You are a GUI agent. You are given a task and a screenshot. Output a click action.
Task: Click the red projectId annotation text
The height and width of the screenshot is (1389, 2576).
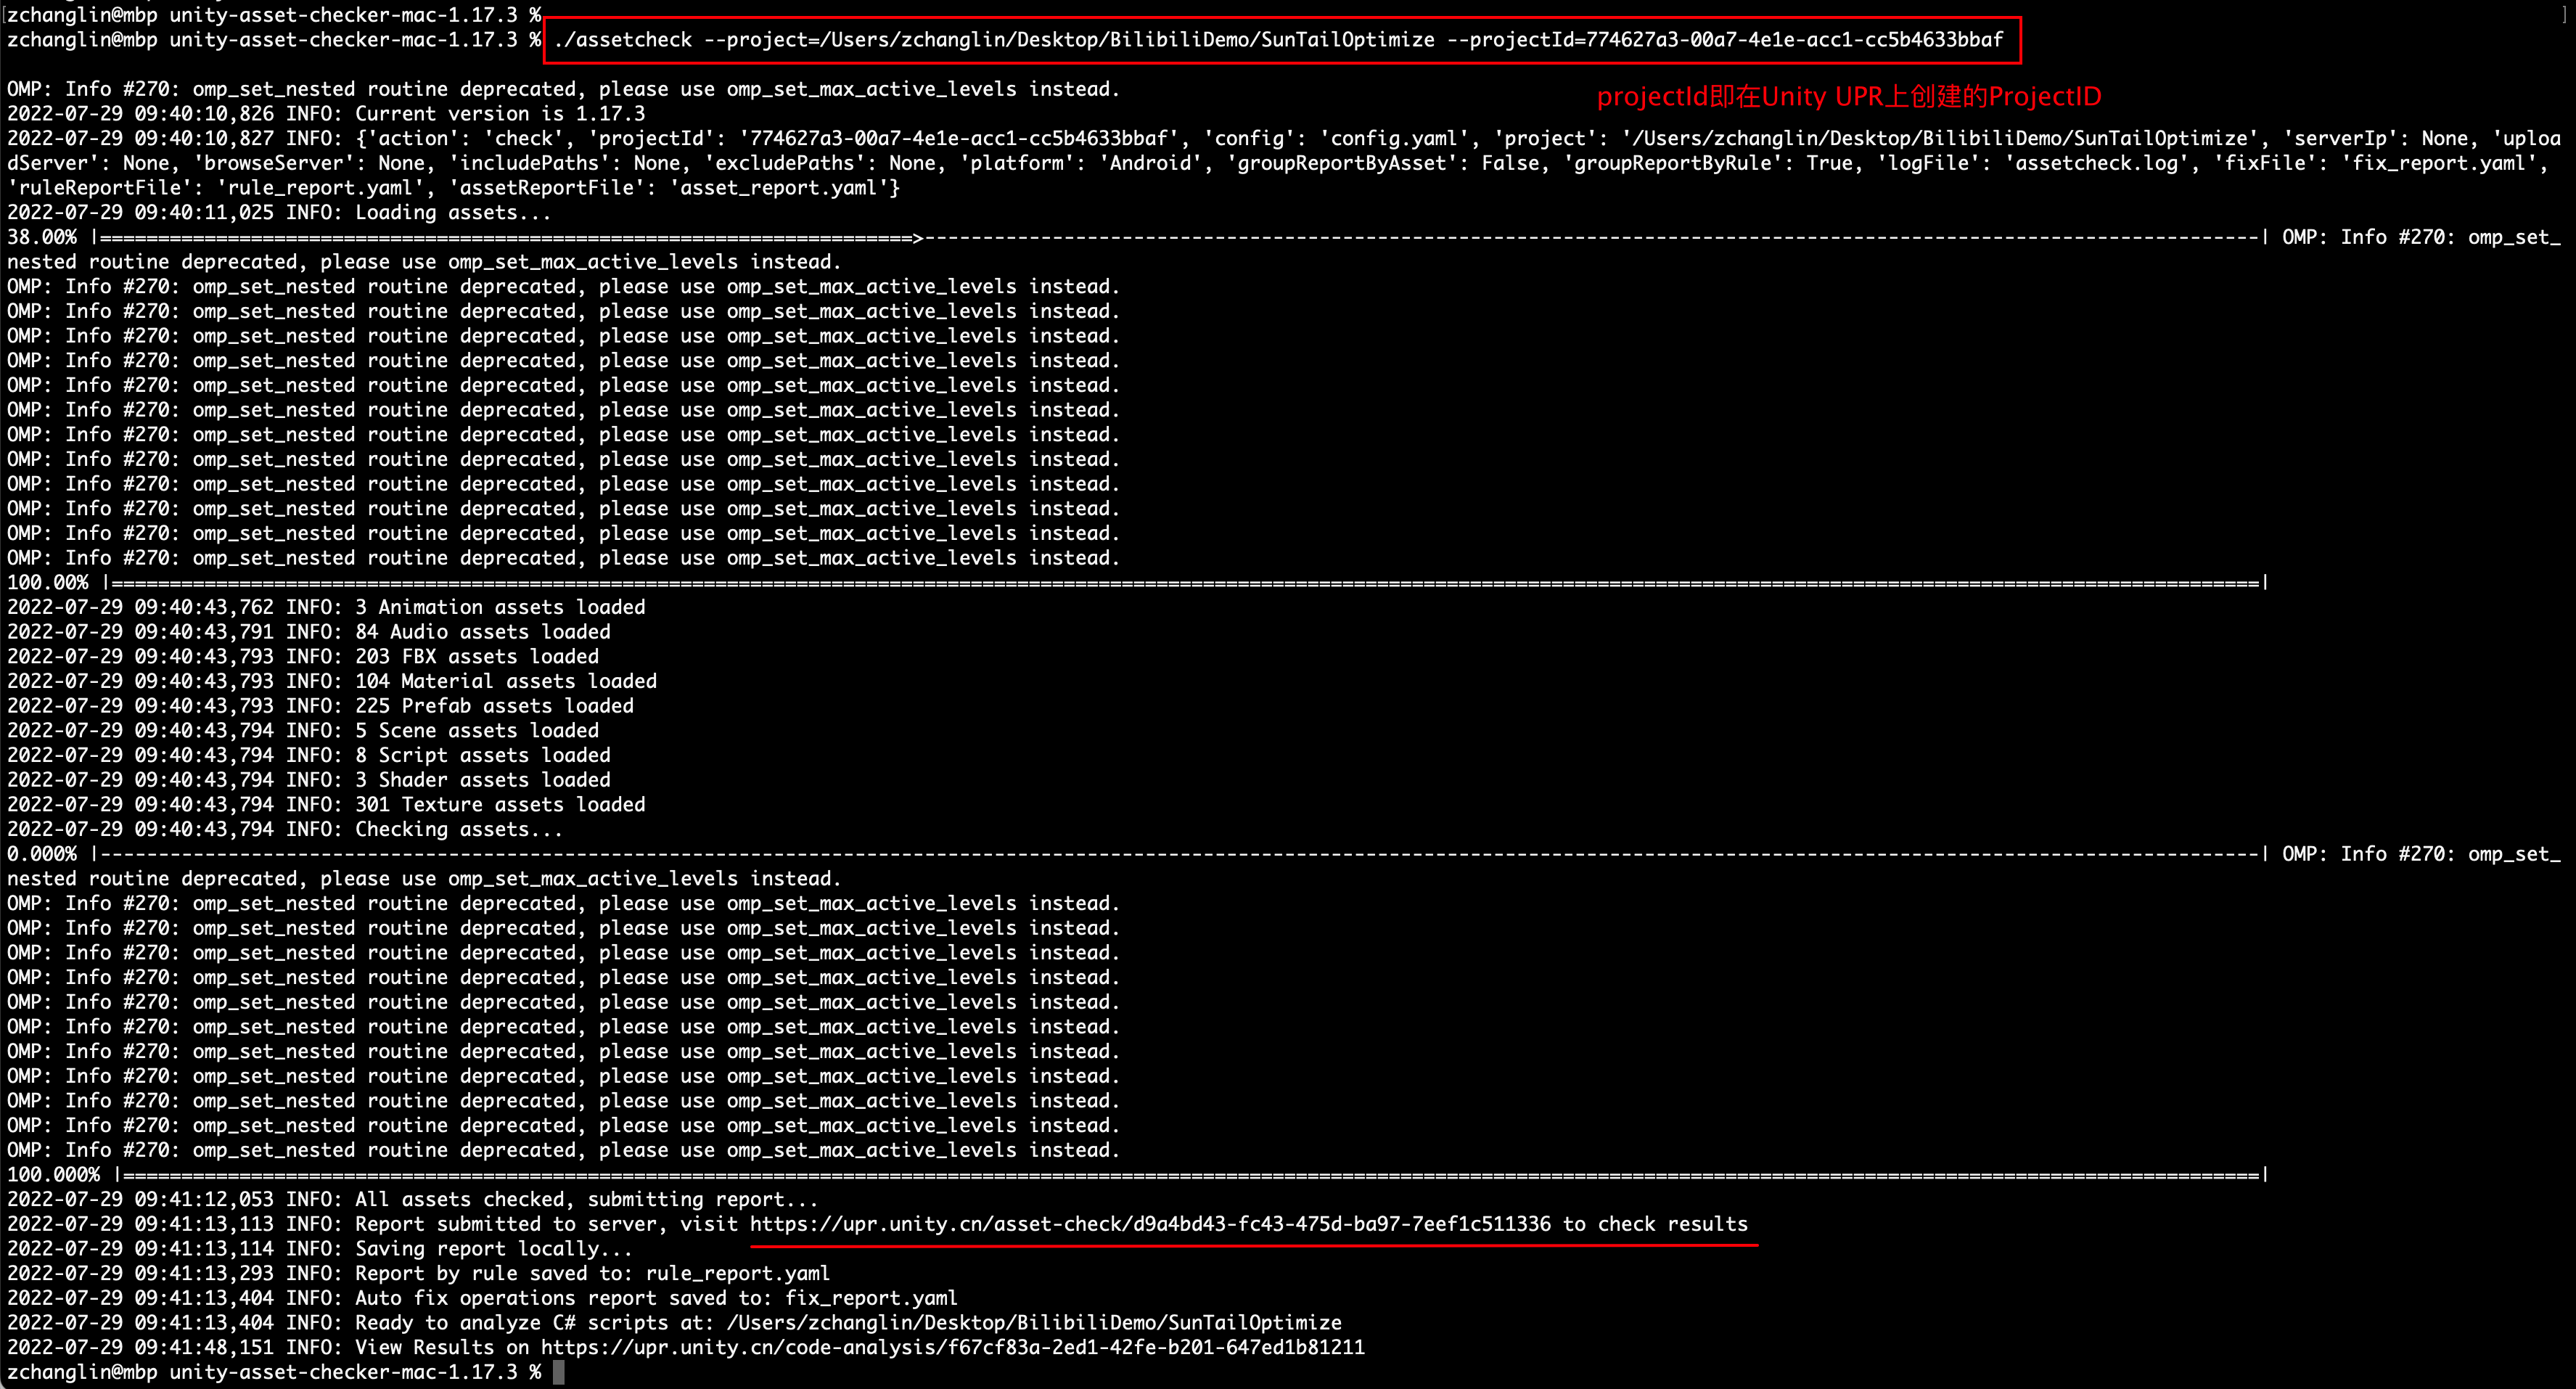[1848, 97]
